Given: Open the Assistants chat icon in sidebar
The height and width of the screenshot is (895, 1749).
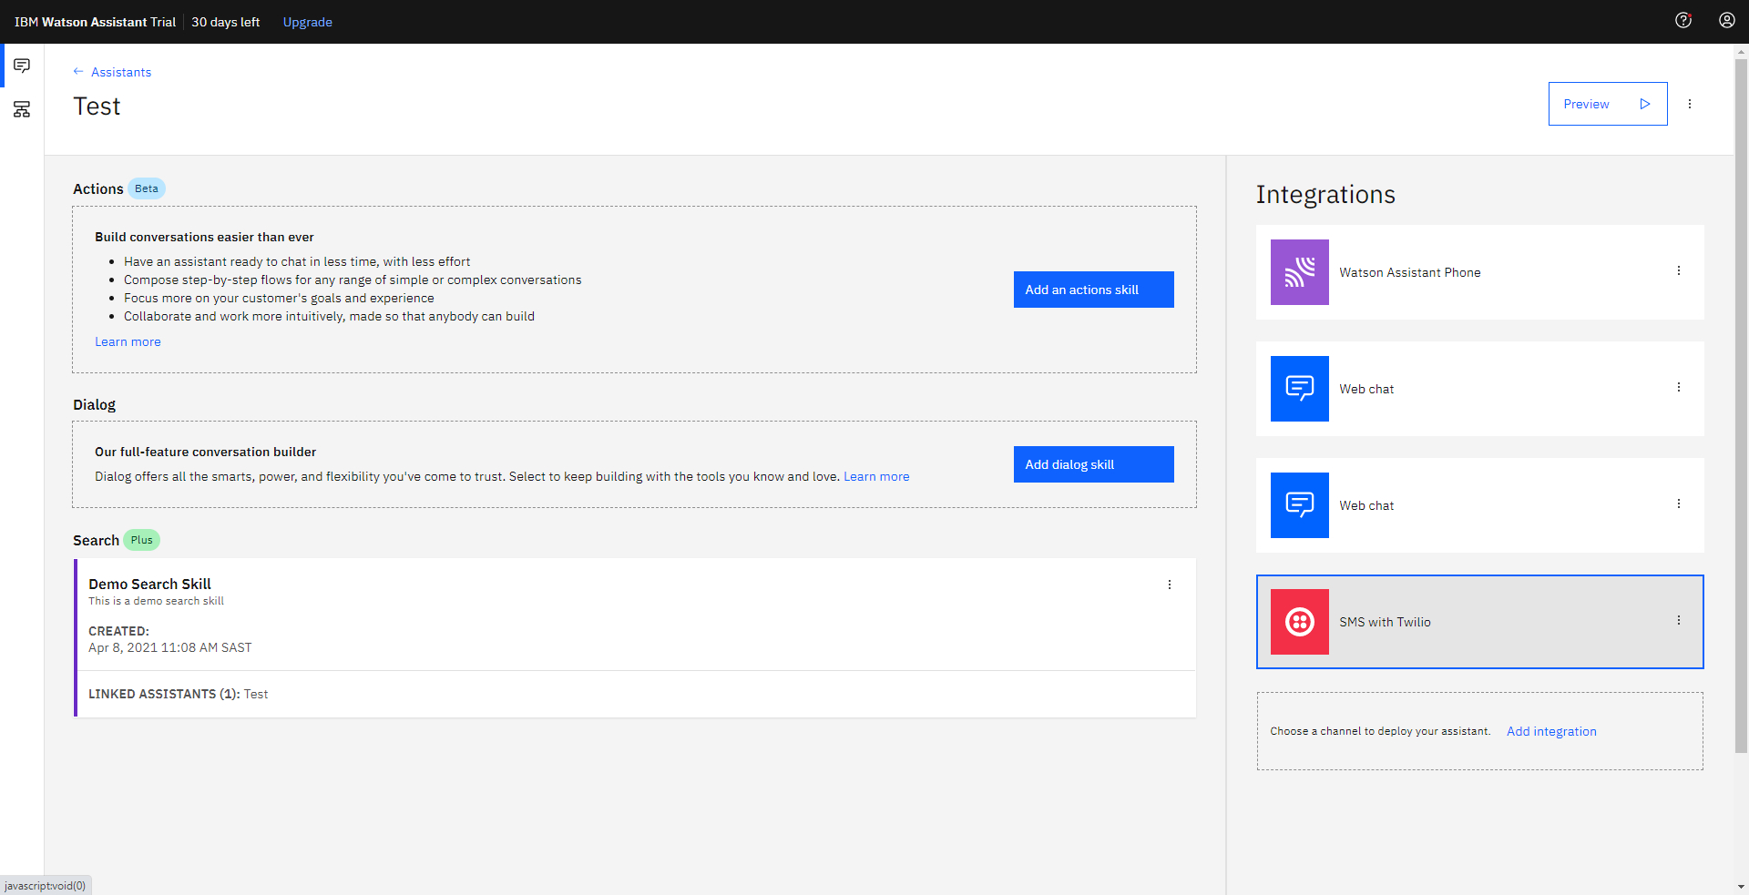Looking at the screenshot, I should (x=22, y=66).
